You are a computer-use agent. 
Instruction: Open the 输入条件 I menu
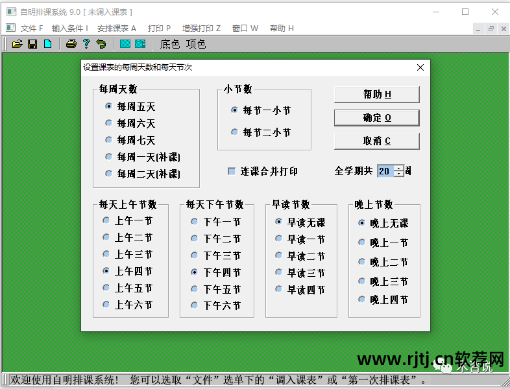click(x=70, y=29)
